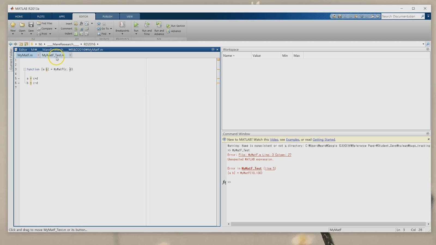Expand the Run button dropdown arrow

136,34
